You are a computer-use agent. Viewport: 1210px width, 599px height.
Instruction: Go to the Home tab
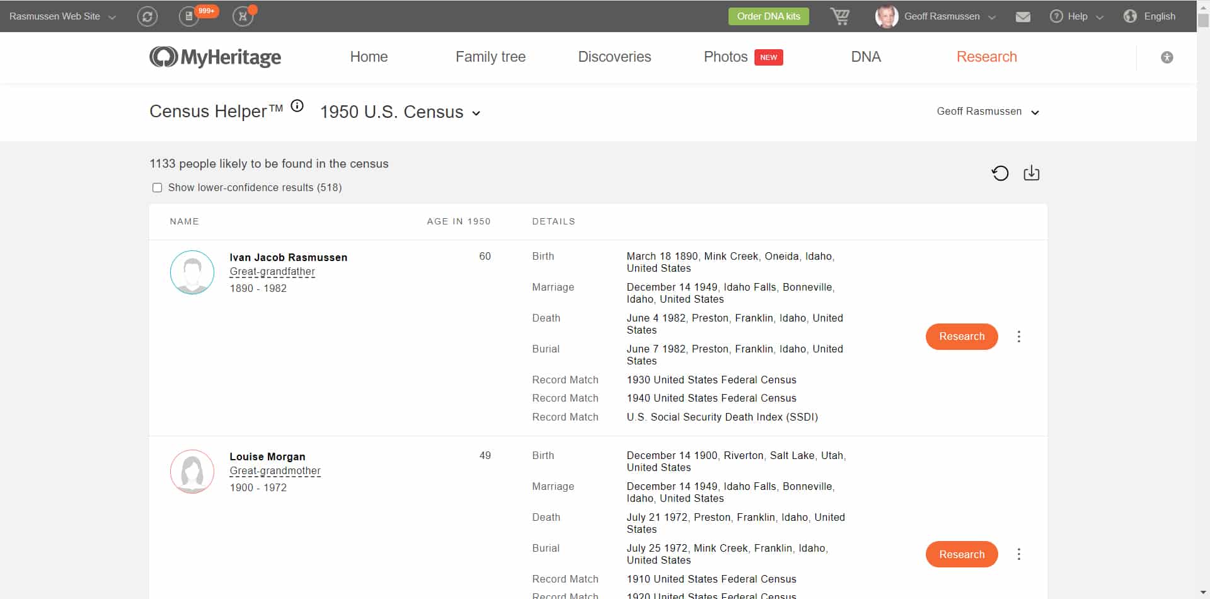[x=369, y=57]
